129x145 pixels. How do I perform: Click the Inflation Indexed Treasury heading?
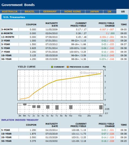tap(20, 120)
